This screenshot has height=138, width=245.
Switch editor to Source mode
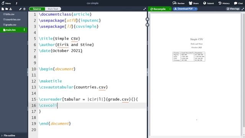(x=37, y=9)
